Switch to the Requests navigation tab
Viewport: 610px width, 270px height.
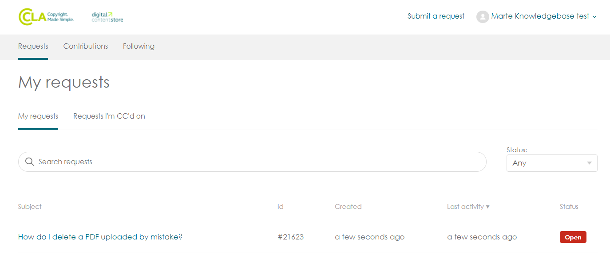pos(33,46)
